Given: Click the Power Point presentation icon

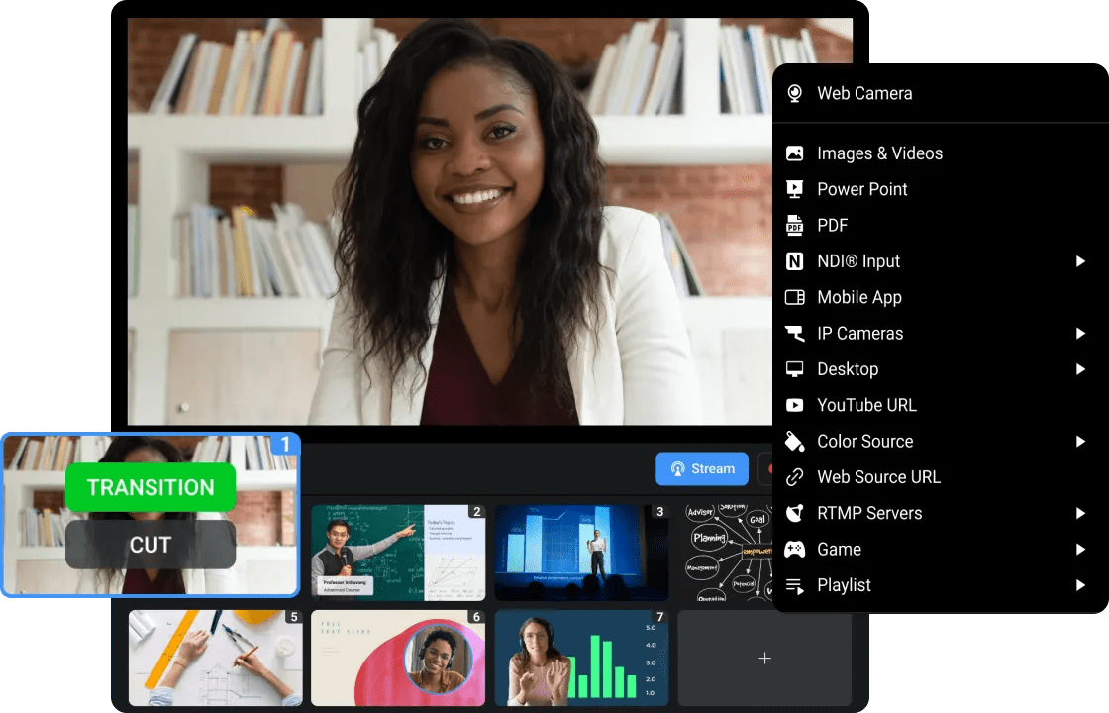Looking at the screenshot, I should (794, 189).
